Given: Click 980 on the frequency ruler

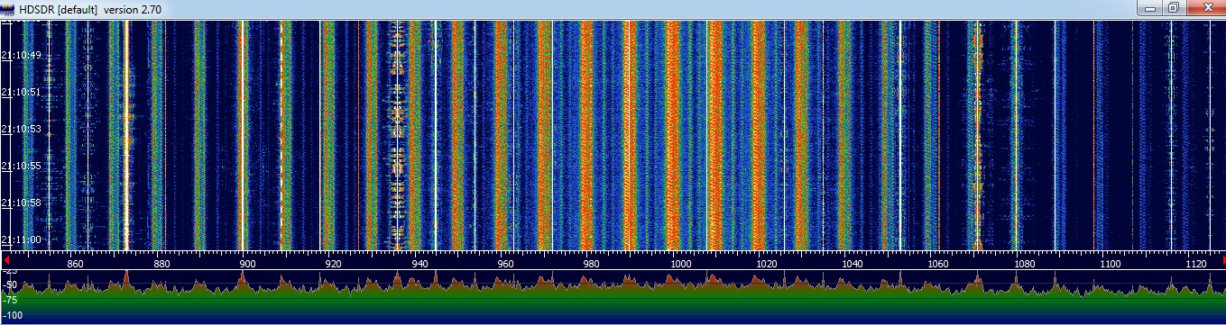Looking at the screenshot, I should tap(592, 265).
